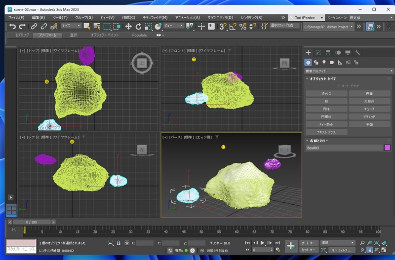Select the Systems category gears icon
The image size is (395, 260).
coord(356,62)
